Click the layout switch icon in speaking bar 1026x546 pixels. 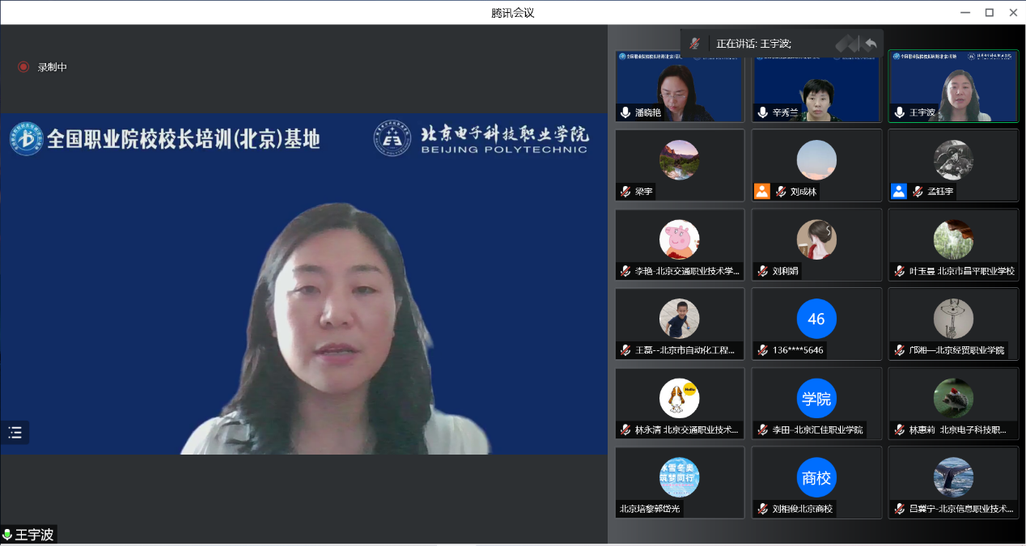pos(846,43)
